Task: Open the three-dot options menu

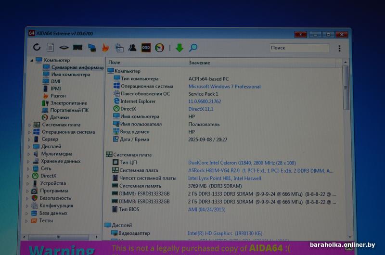Action: pos(339,48)
